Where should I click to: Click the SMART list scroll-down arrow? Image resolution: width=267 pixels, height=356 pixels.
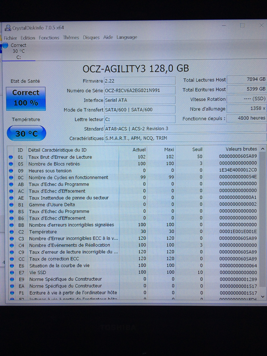point(263,296)
